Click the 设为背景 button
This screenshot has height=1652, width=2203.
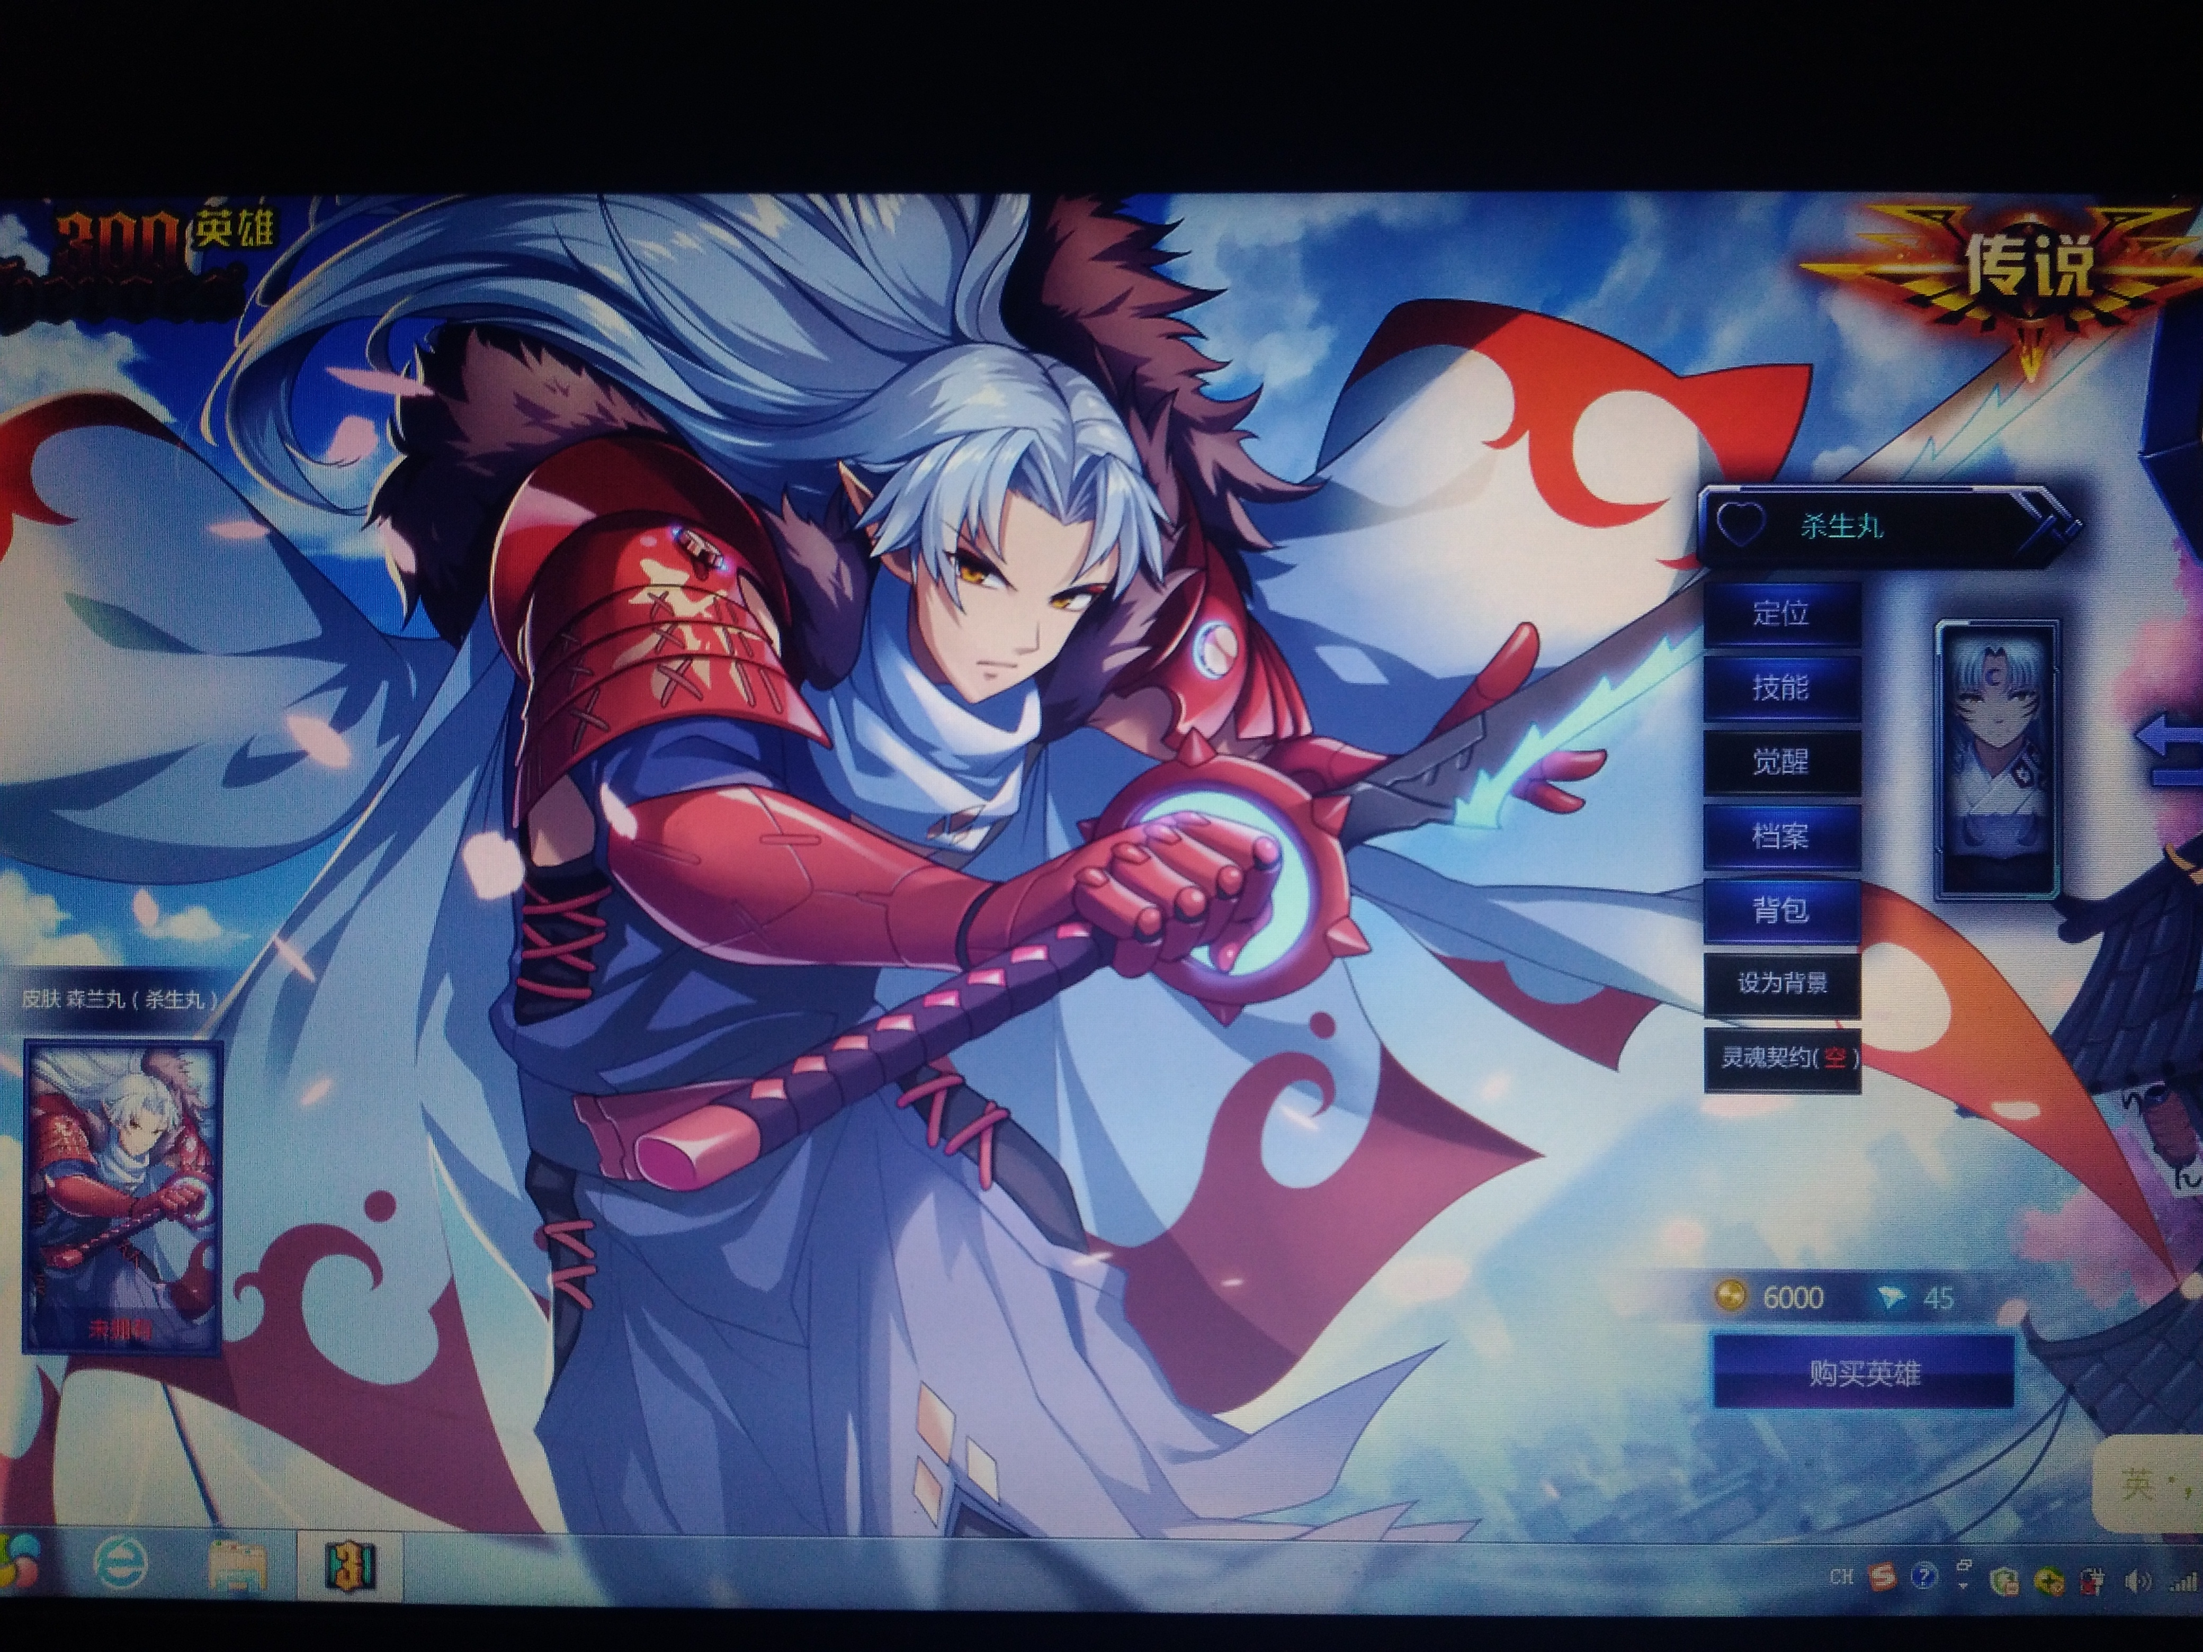1781,984
